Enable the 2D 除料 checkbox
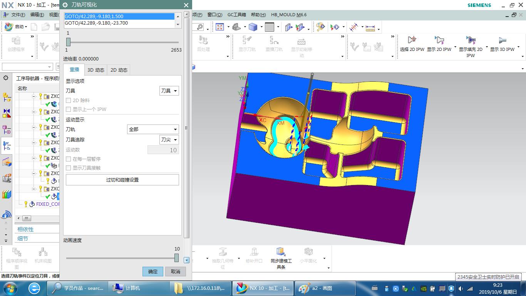This screenshot has height=296, width=526. (x=69, y=100)
